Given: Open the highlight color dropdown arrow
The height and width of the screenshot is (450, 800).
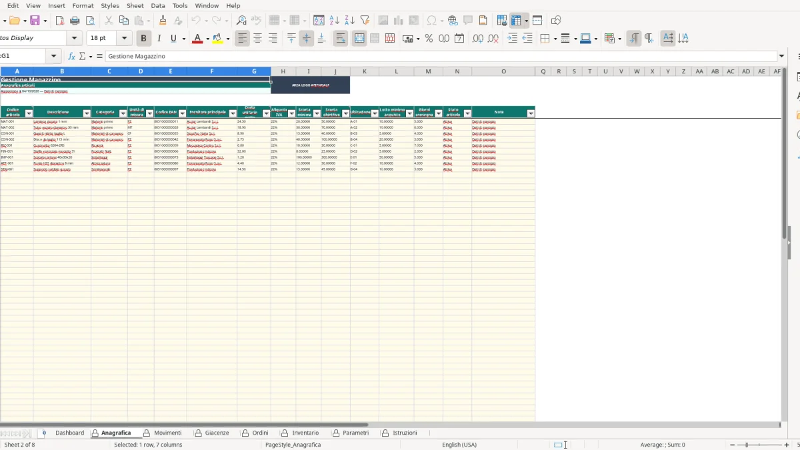Looking at the screenshot, I should point(228,39).
